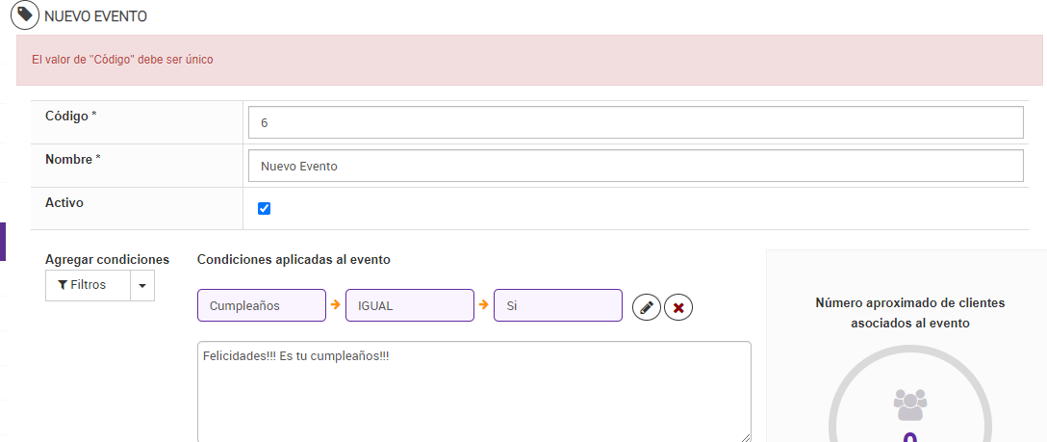Focus the Código input field
The width and height of the screenshot is (1047, 442).
[x=635, y=122]
